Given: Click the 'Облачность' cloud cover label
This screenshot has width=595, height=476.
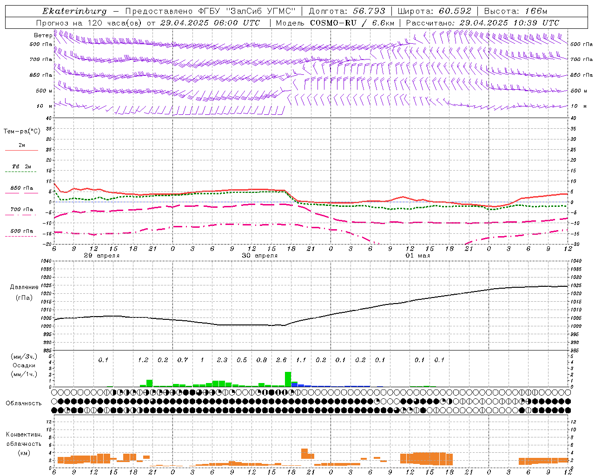Looking at the screenshot, I should click(23, 403).
